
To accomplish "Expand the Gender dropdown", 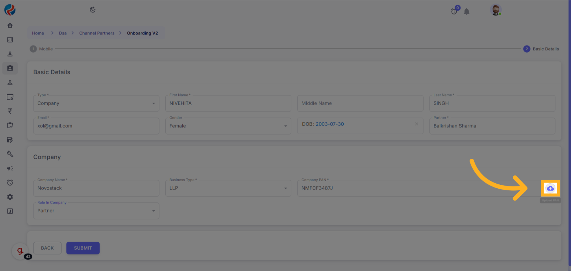I will pos(228,126).
